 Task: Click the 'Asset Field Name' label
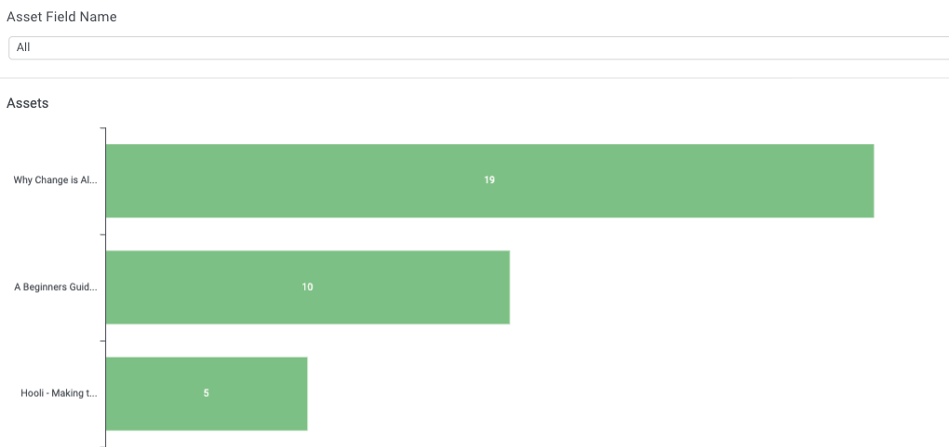[x=61, y=17]
